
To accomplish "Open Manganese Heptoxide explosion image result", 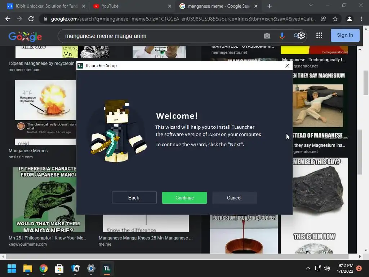I will [45, 100].
